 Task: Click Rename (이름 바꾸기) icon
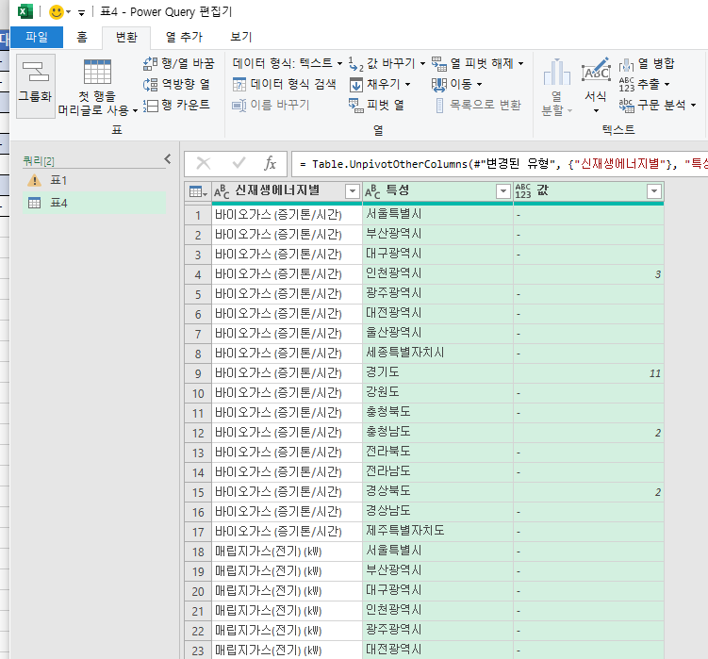pos(239,106)
